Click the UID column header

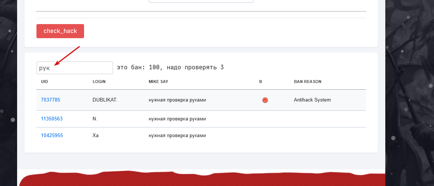(x=45, y=82)
